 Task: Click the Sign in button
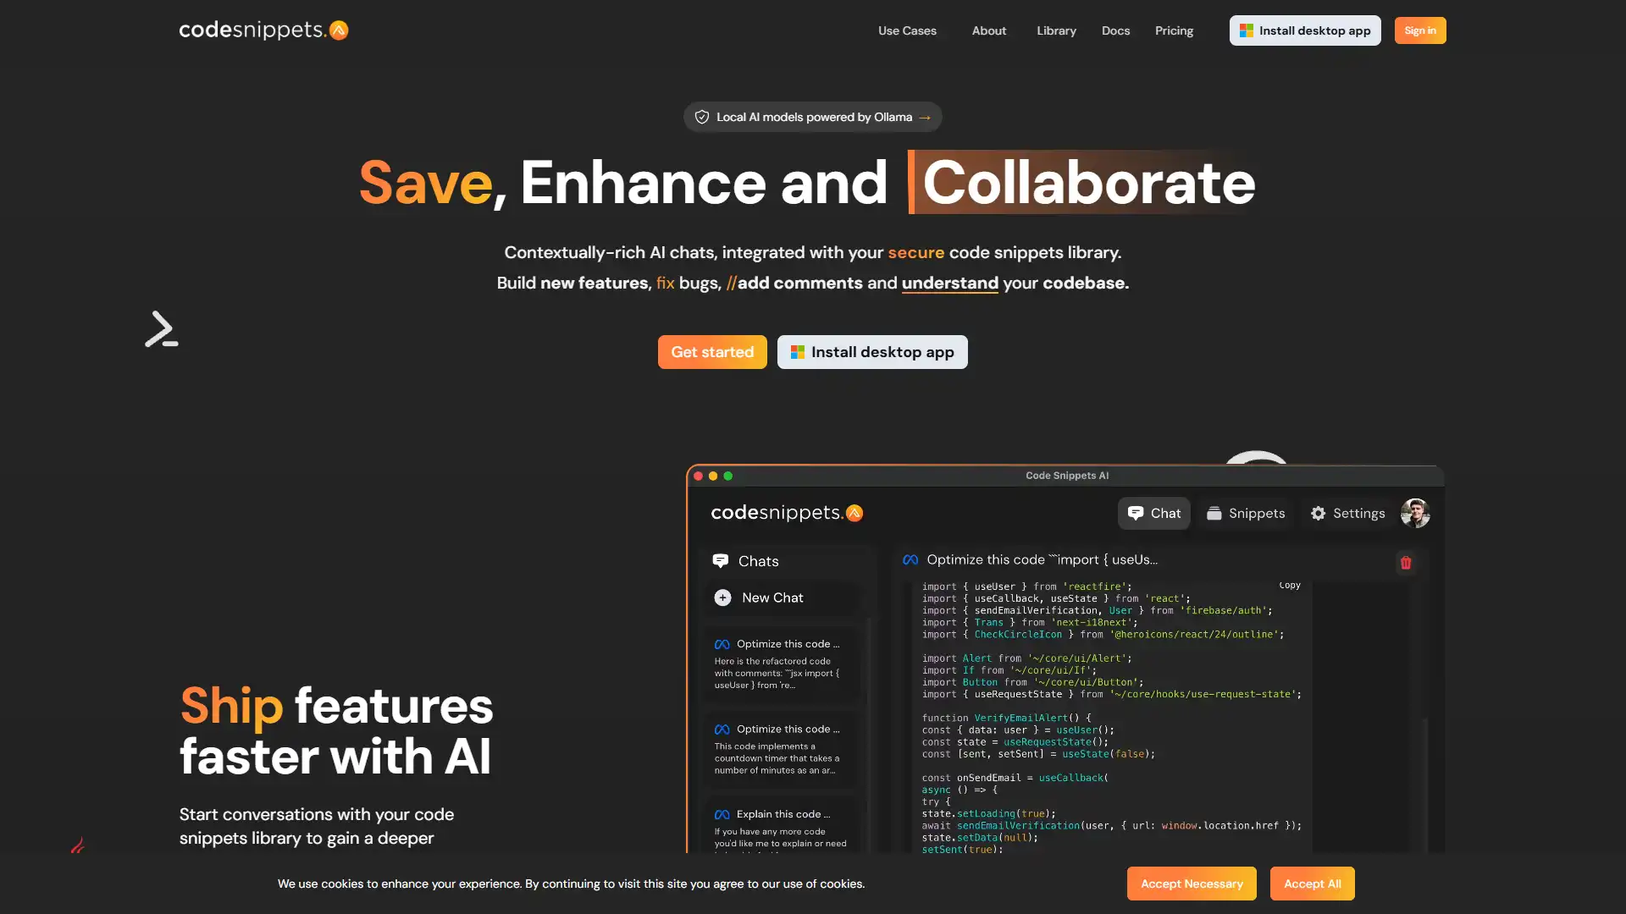coord(1420,30)
